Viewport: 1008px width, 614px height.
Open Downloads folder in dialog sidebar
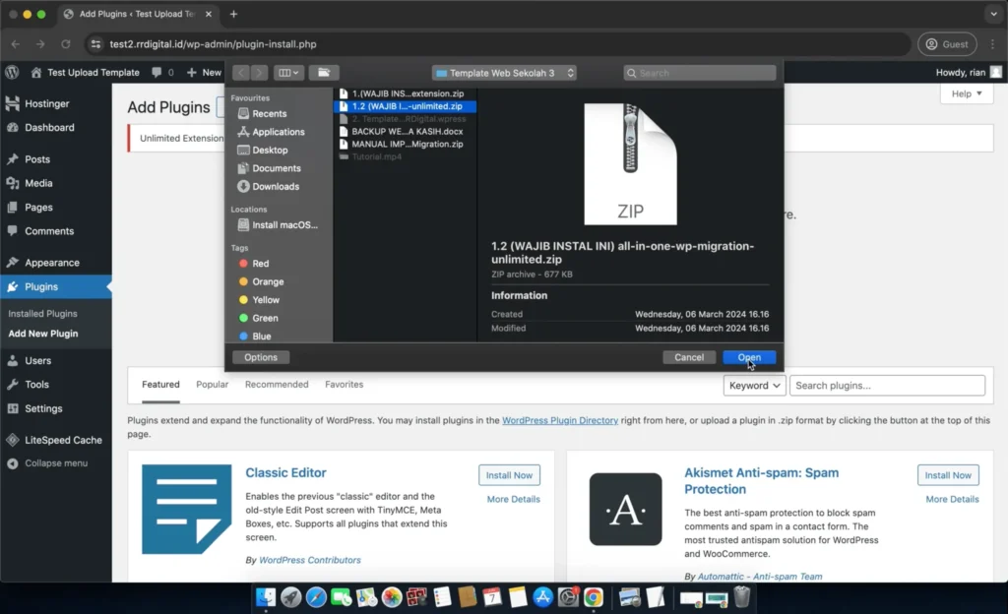tap(275, 187)
